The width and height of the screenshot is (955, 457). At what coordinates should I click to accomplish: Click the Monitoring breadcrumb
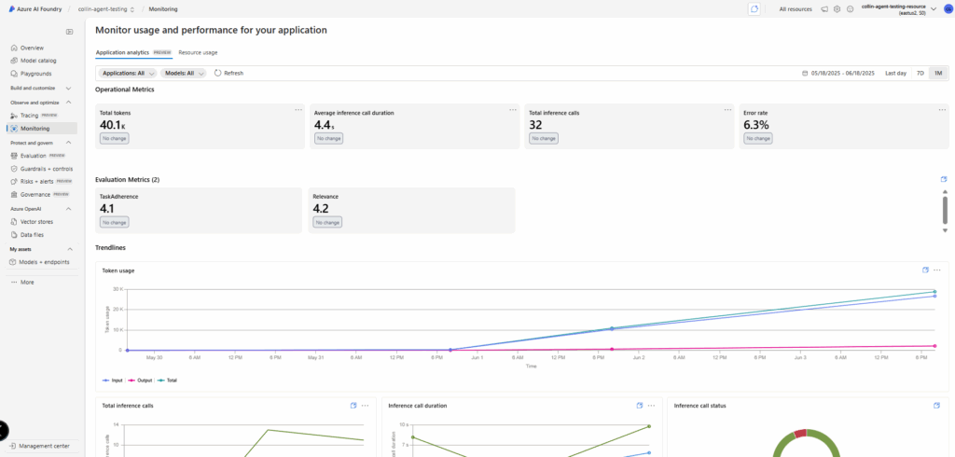(x=163, y=9)
